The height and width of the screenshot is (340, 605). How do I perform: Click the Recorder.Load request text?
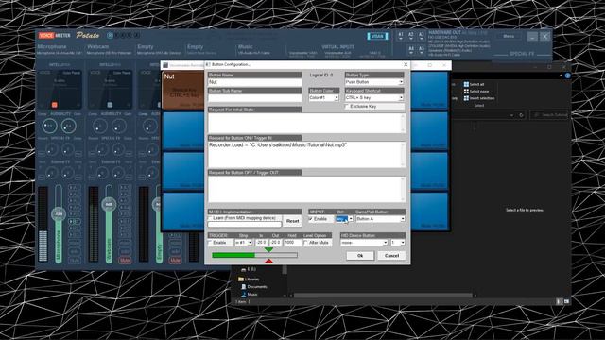(278, 144)
